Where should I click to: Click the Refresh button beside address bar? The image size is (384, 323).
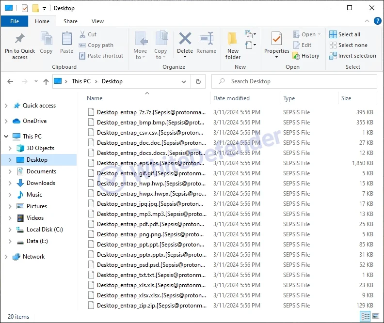198,81
